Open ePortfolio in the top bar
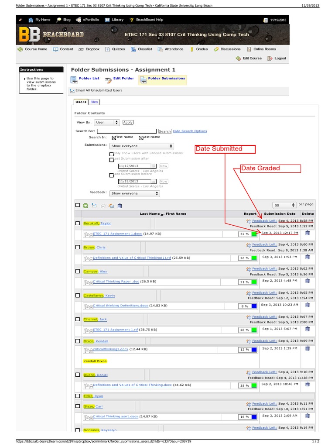This screenshot has height=447, width=335. [87, 20]
